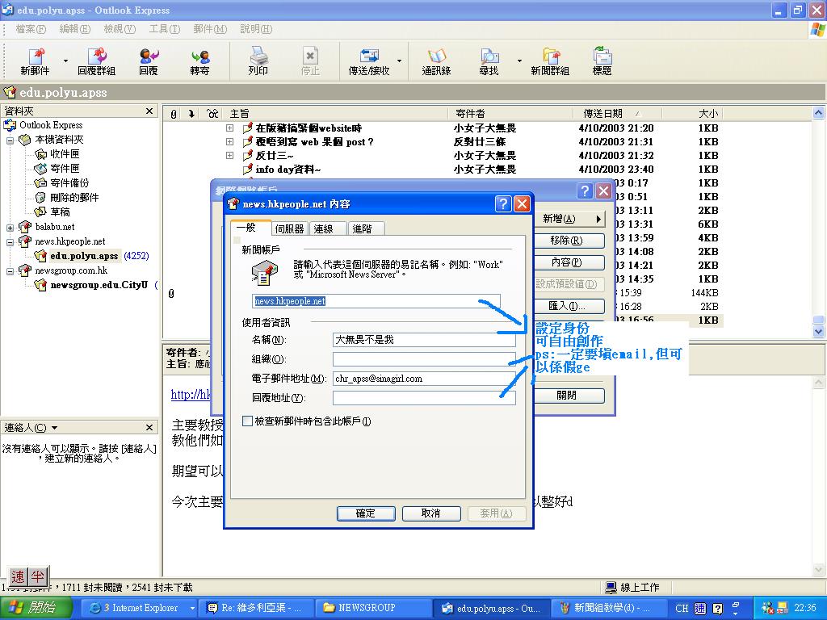827x620 pixels.
Task: Click the 新郵件 (new message) toolbar icon
Action: click(x=35, y=61)
